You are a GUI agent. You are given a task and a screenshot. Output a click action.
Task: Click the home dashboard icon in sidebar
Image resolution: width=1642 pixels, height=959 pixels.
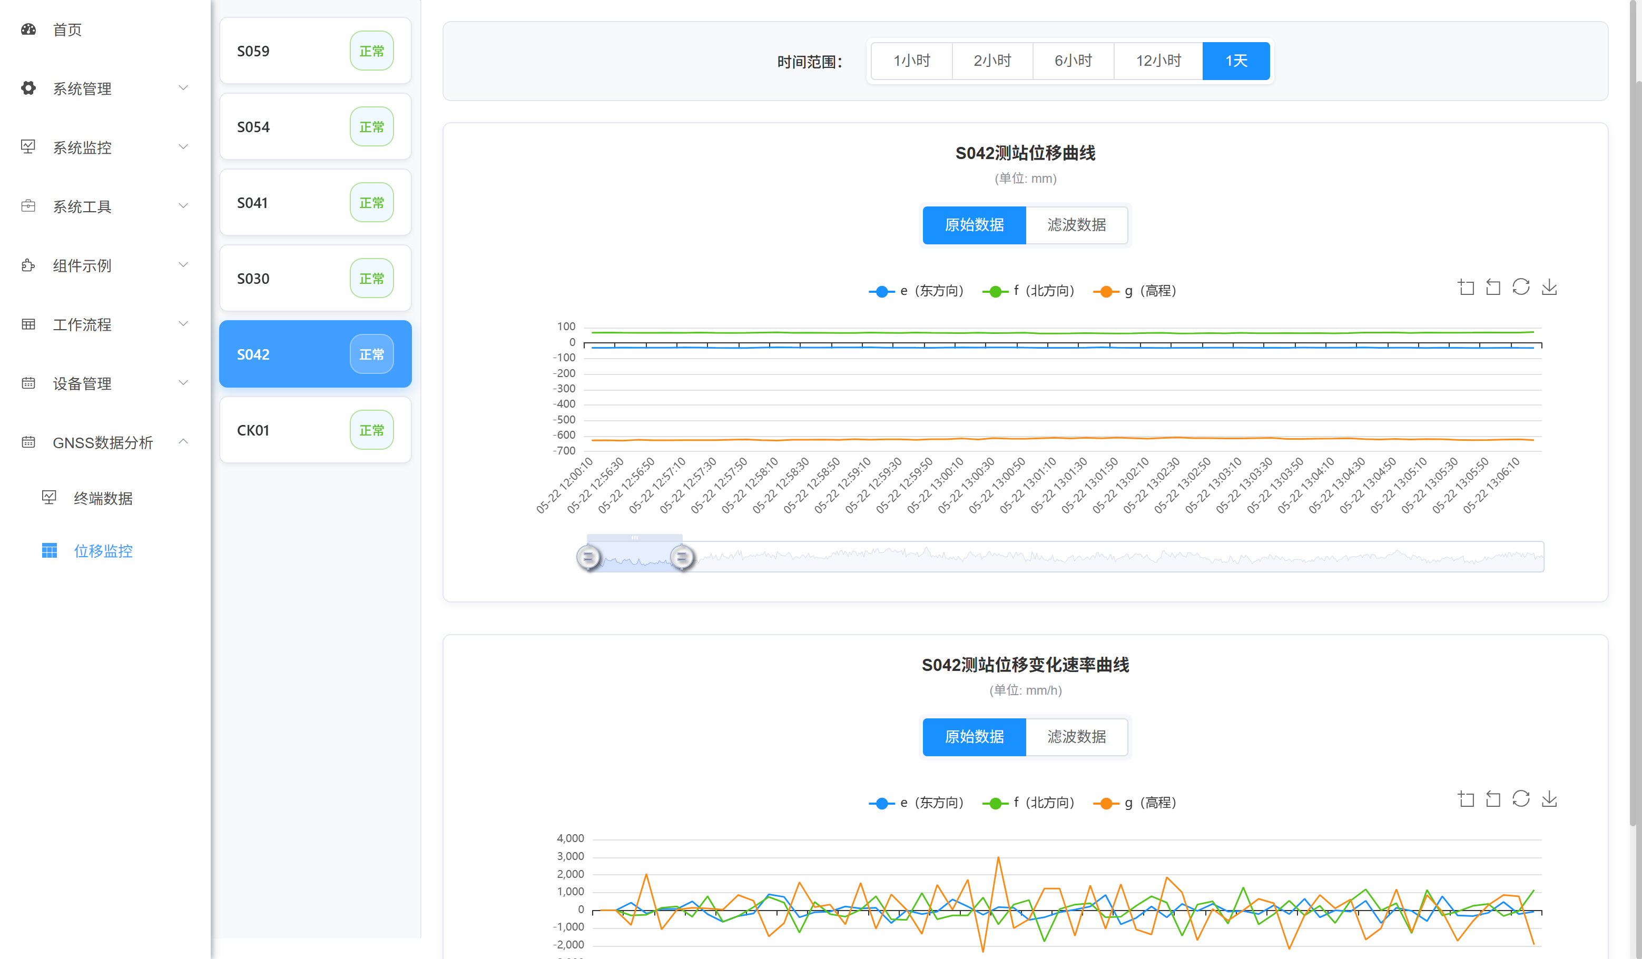(x=28, y=29)
